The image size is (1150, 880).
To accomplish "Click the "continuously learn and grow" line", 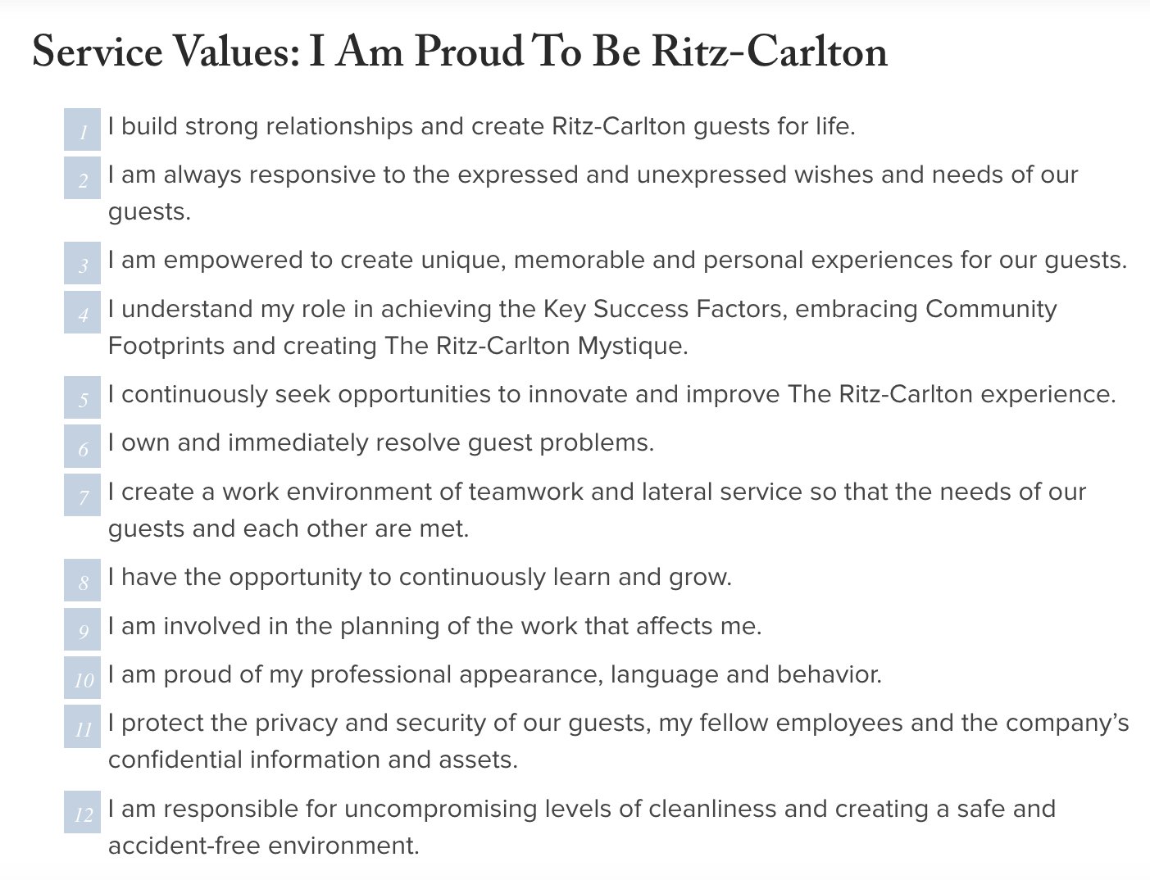I will [420, 578].
